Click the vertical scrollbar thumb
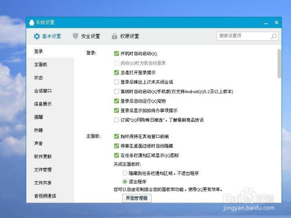 coord(279,64)
